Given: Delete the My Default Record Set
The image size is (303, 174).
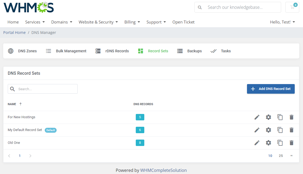Looking at the screenshot, I should pyautogui.click(x=291, y=130).
